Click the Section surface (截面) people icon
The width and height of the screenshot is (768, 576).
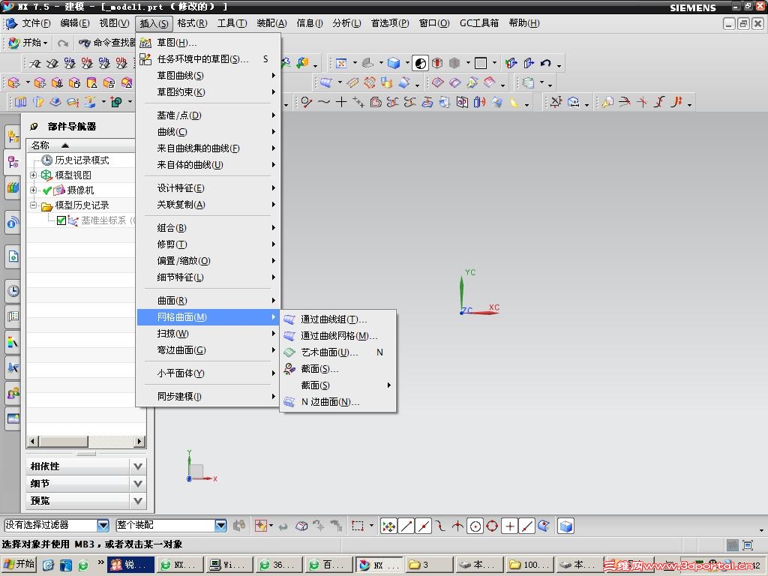(289, 369)
